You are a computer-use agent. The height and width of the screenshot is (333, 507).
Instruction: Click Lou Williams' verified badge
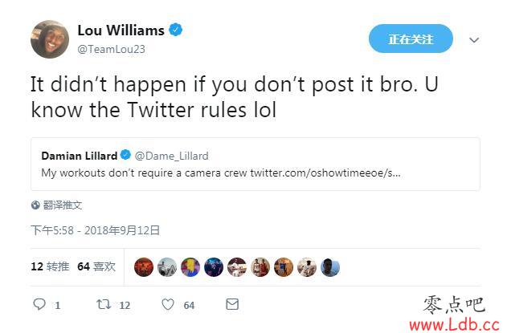(176, 30)
